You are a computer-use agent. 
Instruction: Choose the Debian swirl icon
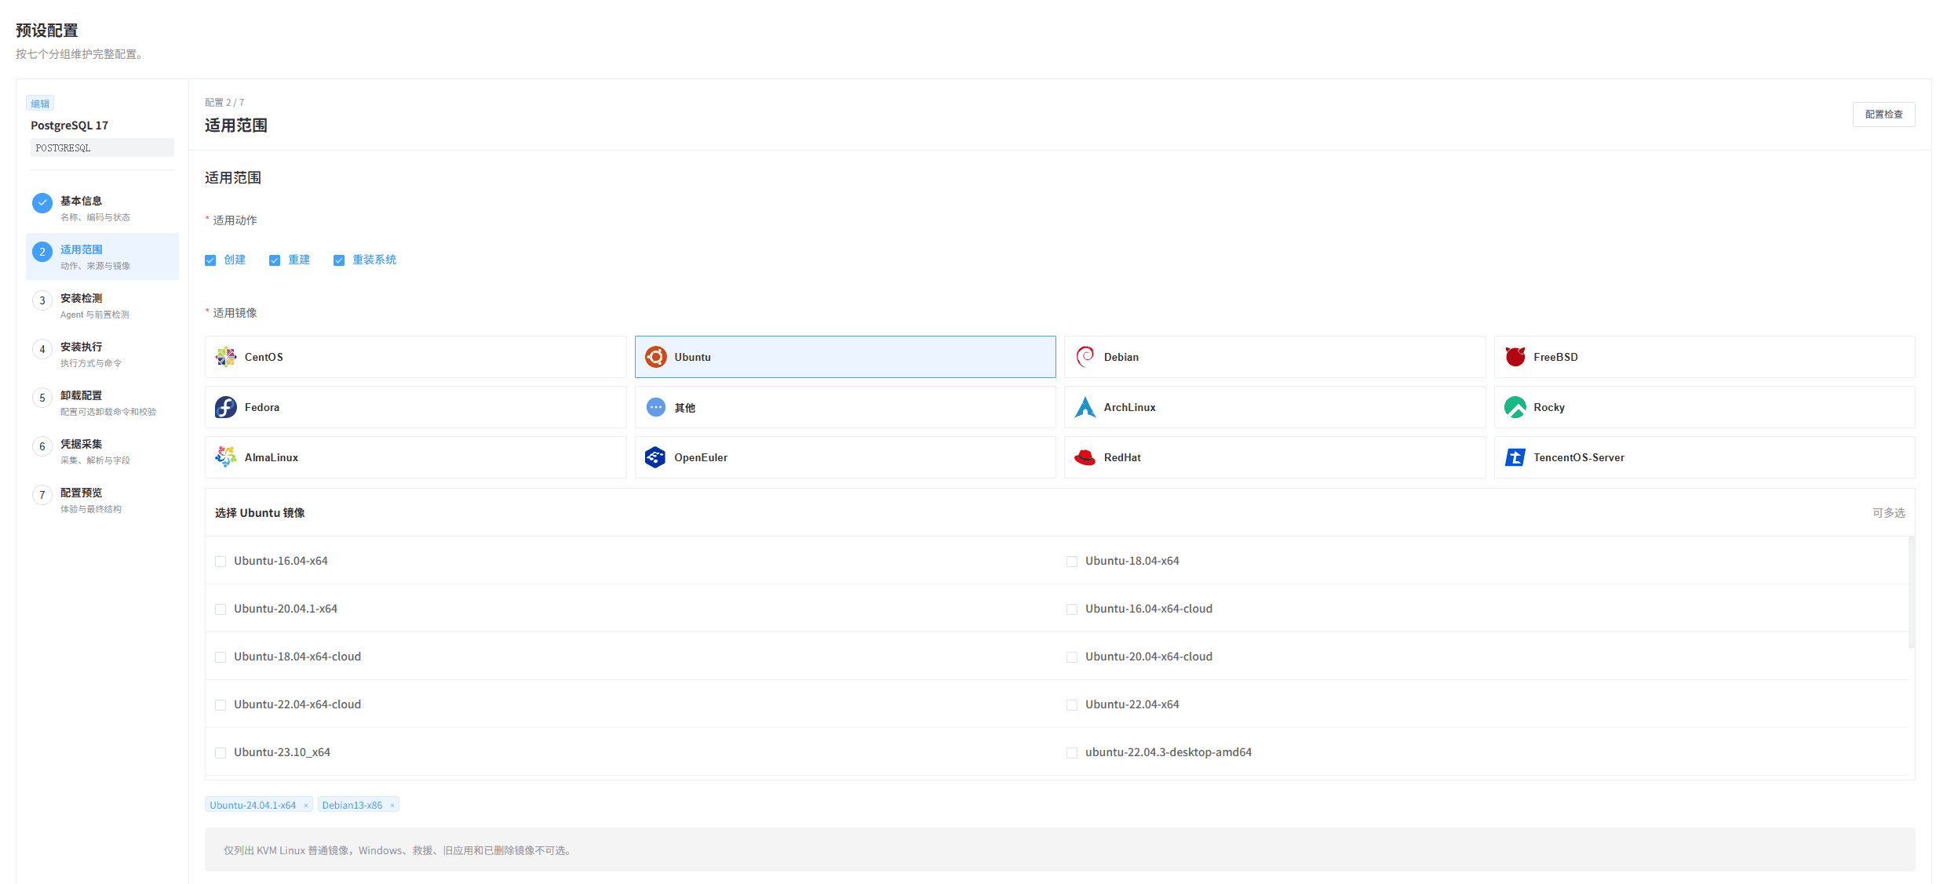click(1085, 357)
